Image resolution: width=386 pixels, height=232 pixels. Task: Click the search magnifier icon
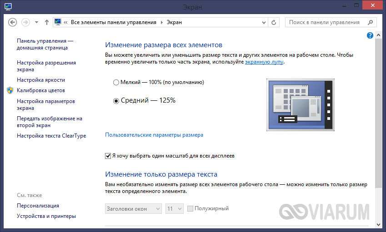pyautogui.click(x=370, y=22)
